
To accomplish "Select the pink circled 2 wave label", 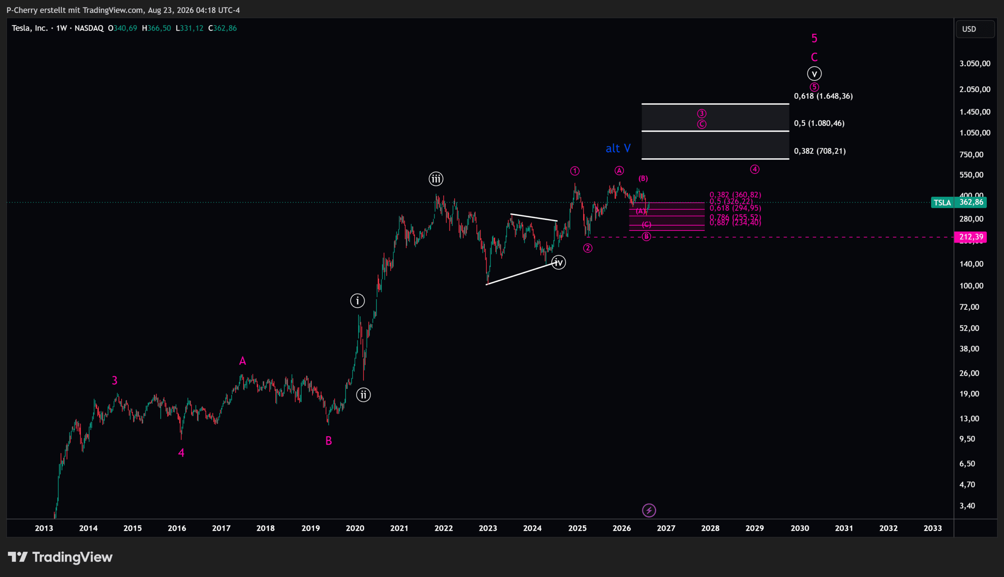I will click(x=587, y=248).
